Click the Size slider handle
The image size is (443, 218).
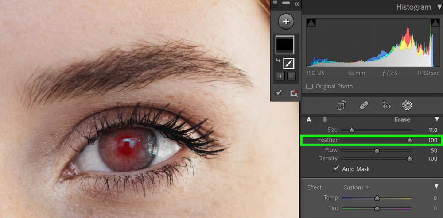click(x=351, y=130)
